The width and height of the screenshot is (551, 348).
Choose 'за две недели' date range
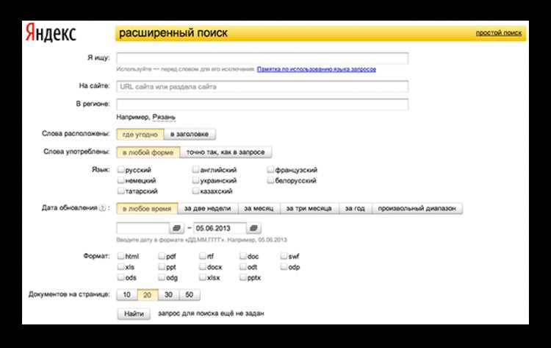tap(208, 208)
